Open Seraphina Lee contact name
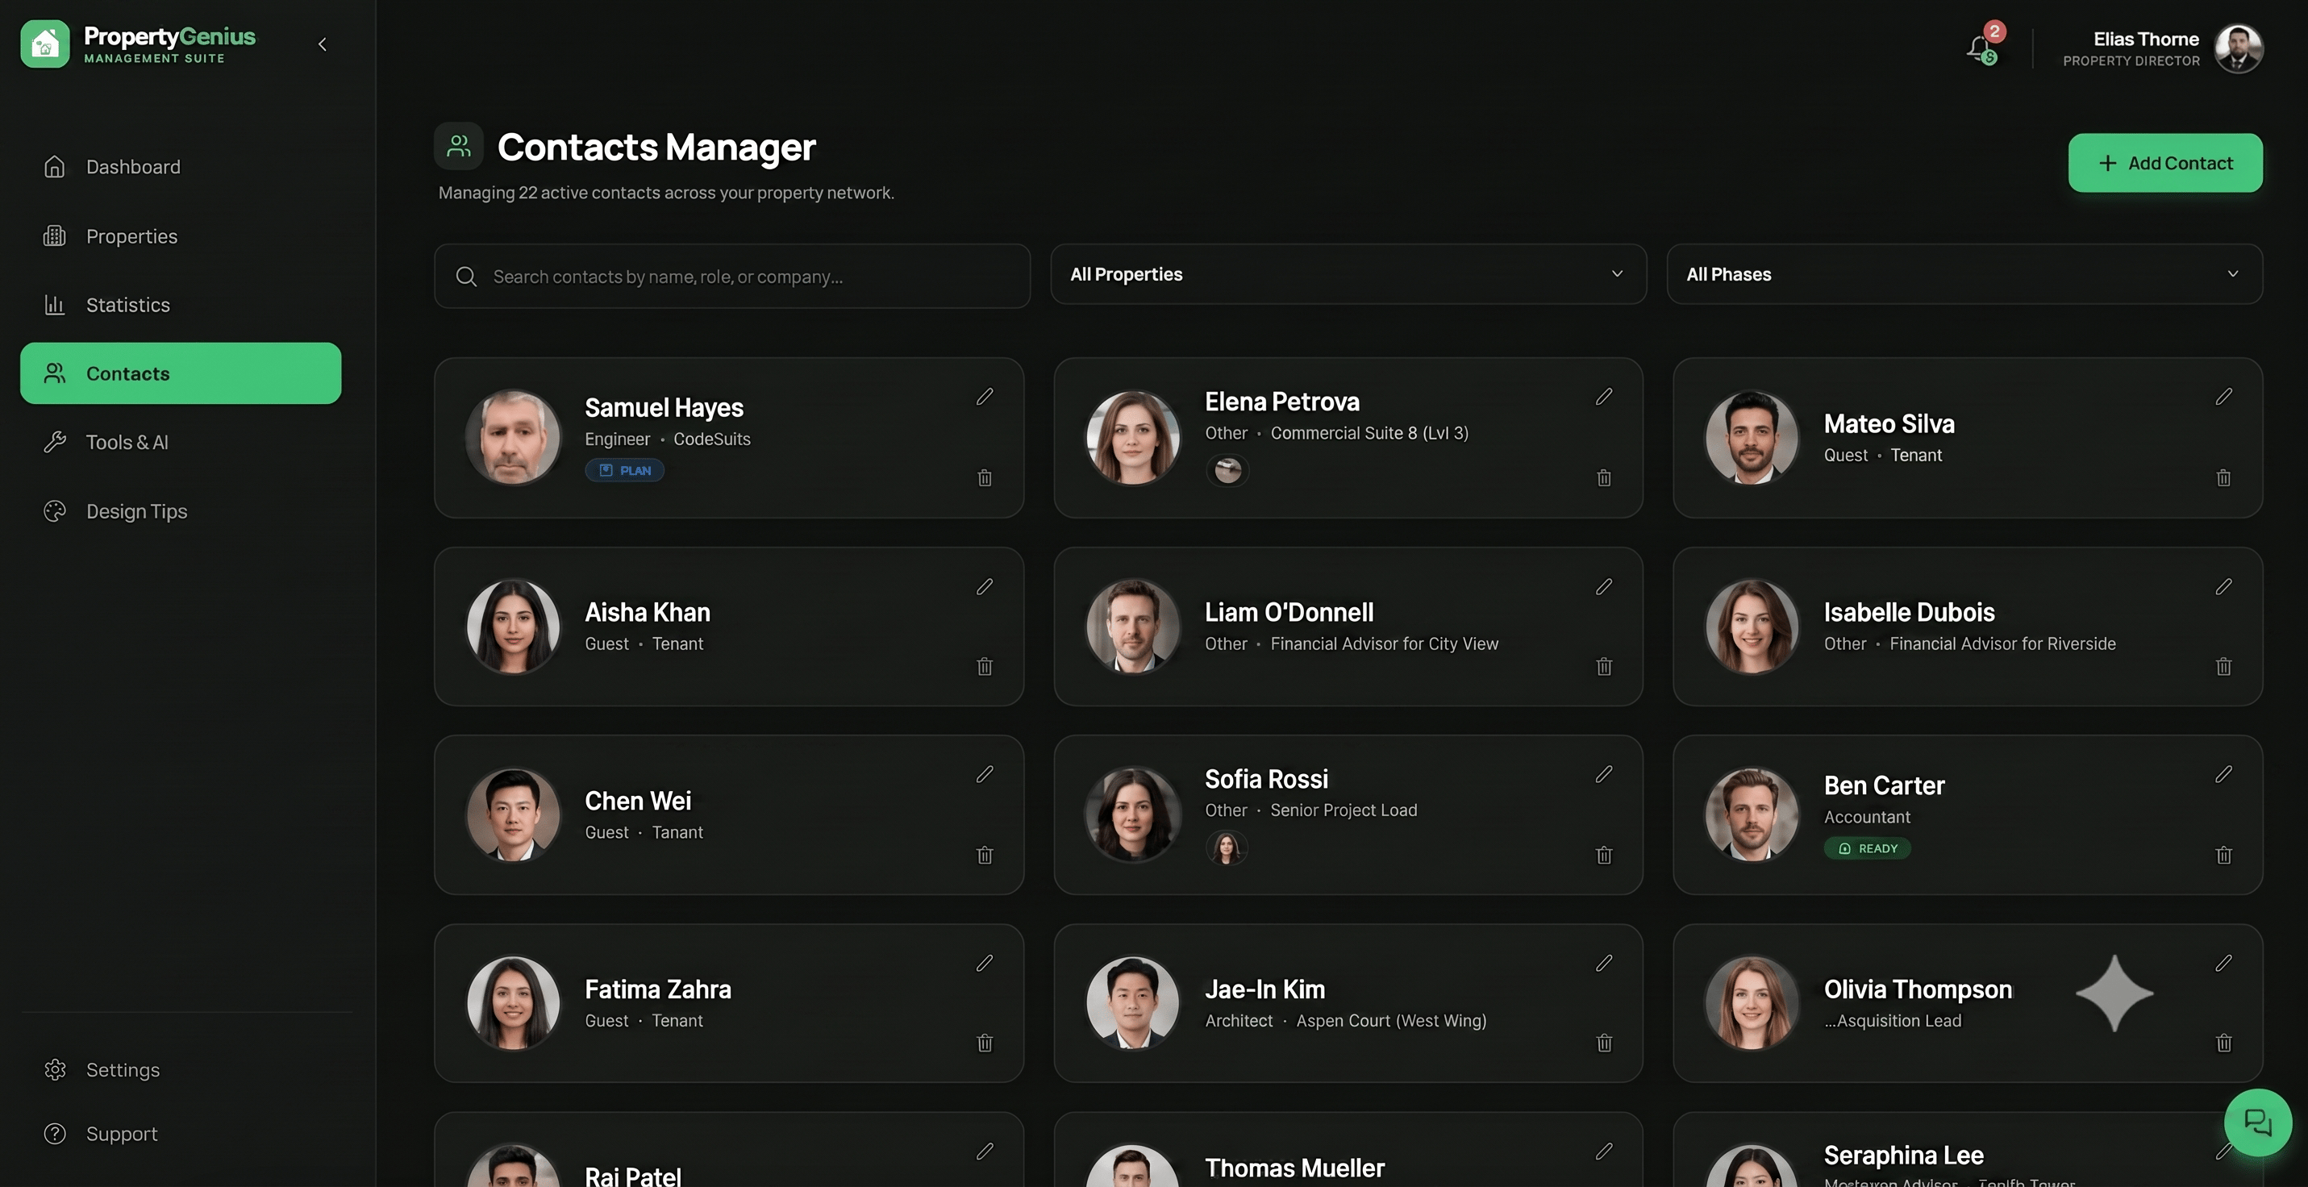The width and height of the screenshot is (2308, 1187). point(1903,1156)
